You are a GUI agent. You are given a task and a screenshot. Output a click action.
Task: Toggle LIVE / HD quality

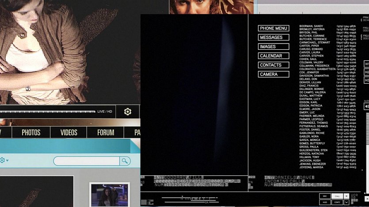[x=105, y=112]
